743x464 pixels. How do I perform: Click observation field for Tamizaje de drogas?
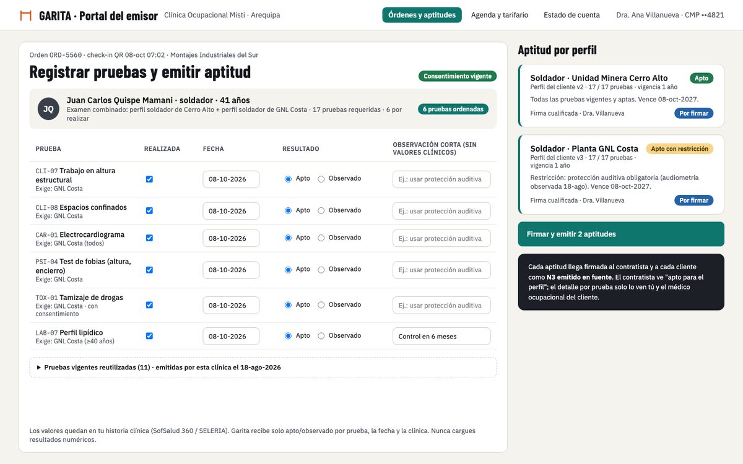click(x=441, y=305)
